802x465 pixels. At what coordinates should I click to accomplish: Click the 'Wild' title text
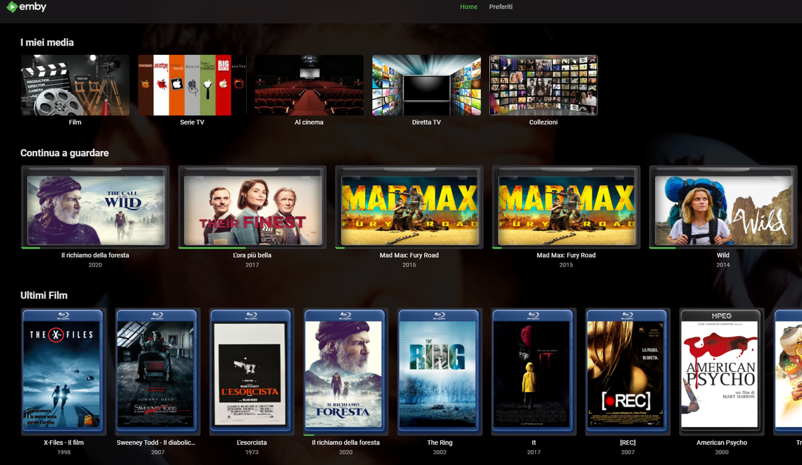point(723,255)
